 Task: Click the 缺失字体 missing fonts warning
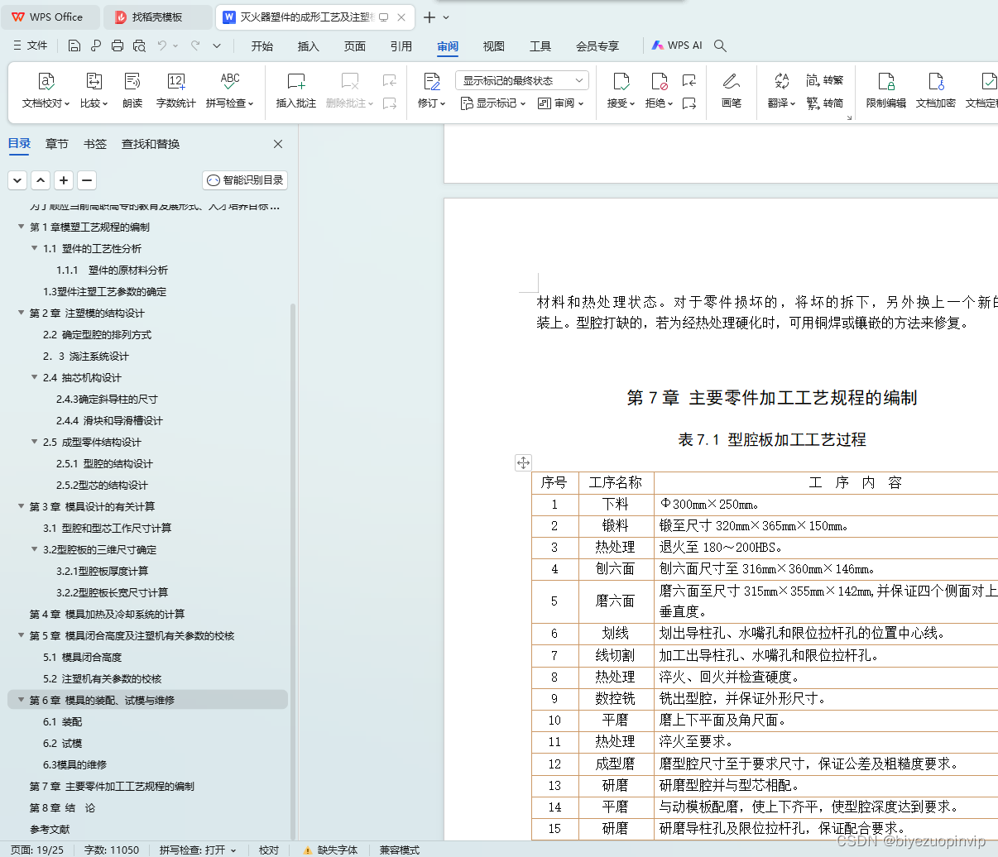[330, 850]
